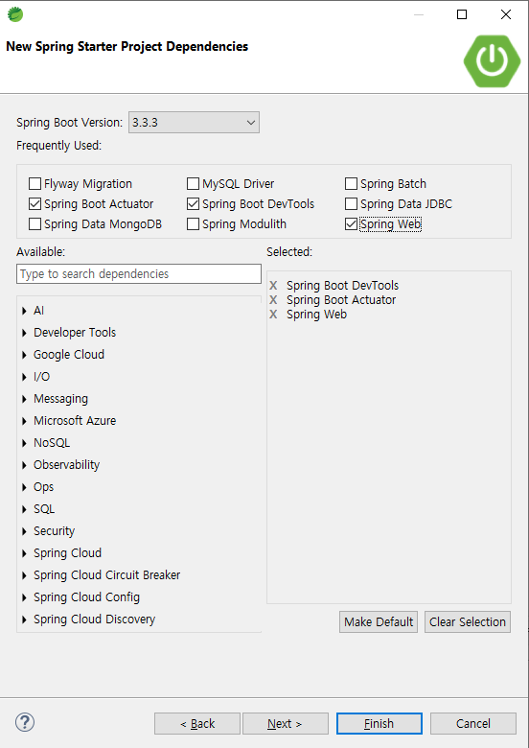Image resolution: width=529 pixels, height=748 pixels.
Task: Expand the I/O category
Action: click(x=24, y=377)
